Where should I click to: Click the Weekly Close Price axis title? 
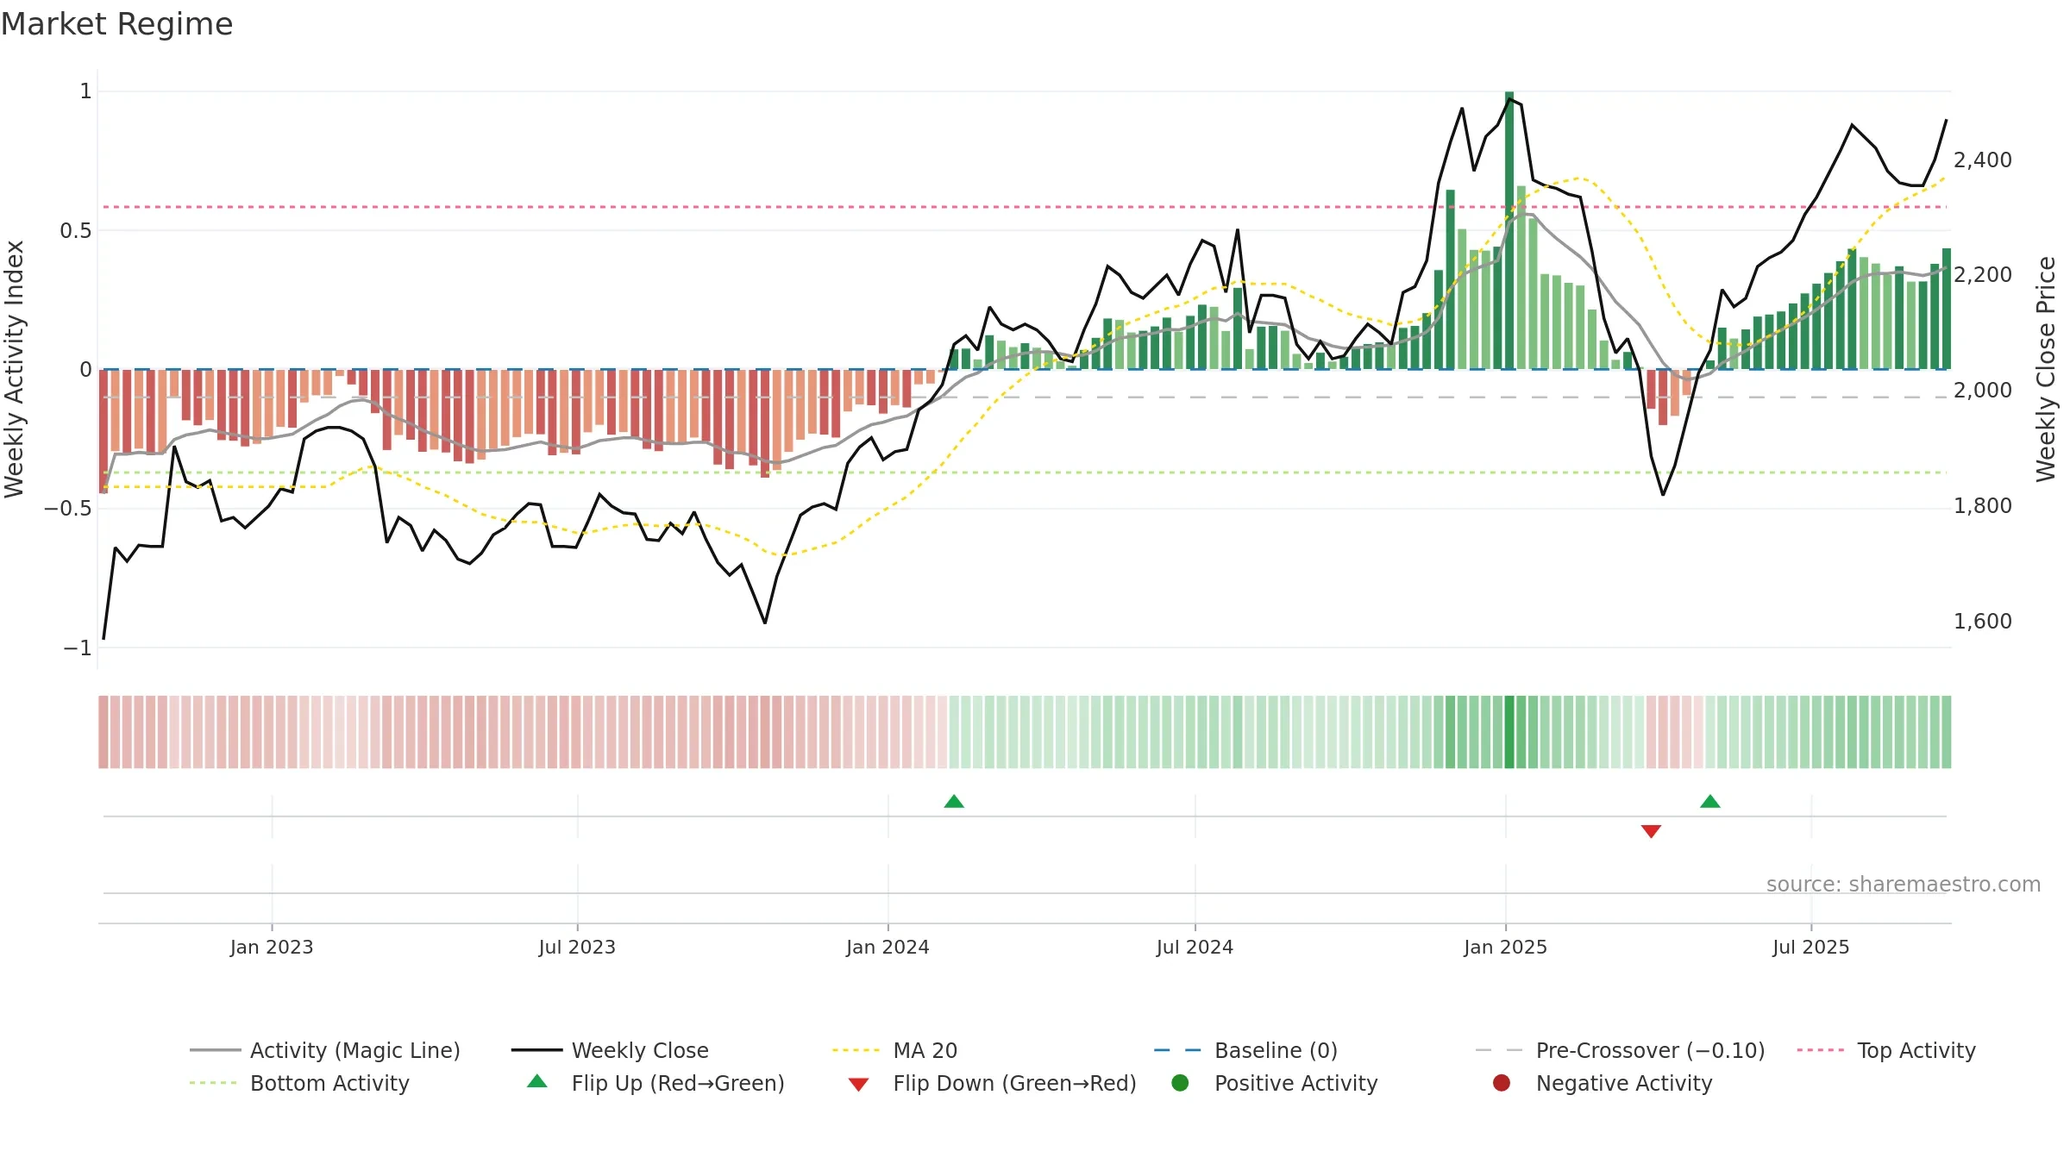2046,369
